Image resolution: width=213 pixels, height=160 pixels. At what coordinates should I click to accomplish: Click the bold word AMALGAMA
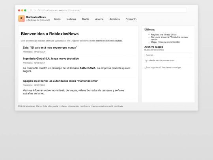[x=88, y=68]
